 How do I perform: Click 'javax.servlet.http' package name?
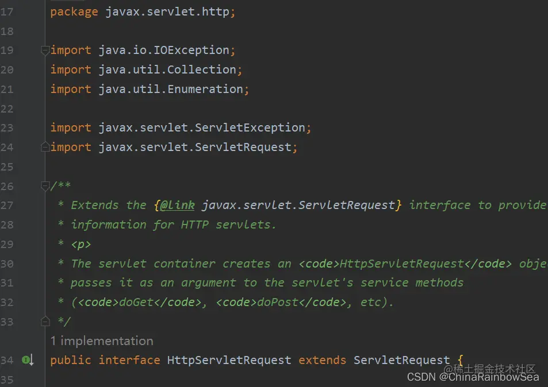(167, 12)
